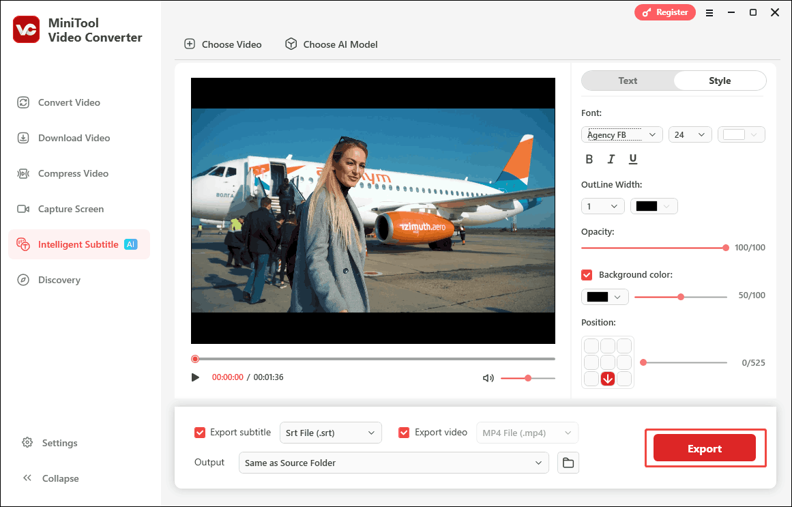The width and height of the screenshot is (792, 507).
Task: Open the Agency FB font dropdown
Action: point(621,134)
